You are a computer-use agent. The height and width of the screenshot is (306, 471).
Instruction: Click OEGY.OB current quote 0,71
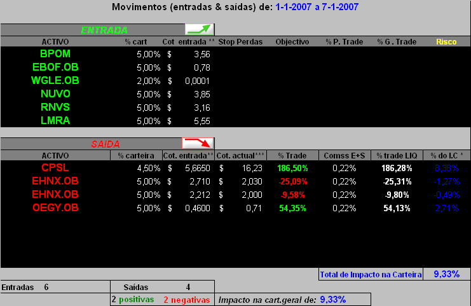[x=254, y=208]
